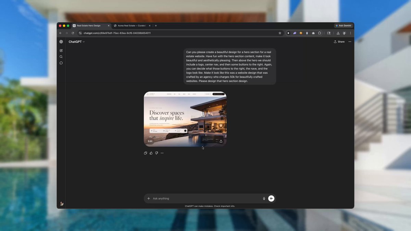The height and width of the screenshot is (231, 411).
Task: Give the response a thumbs down
Action: pos(157,153)
